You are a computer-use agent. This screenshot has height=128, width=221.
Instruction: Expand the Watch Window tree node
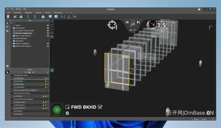pos(12,38)
